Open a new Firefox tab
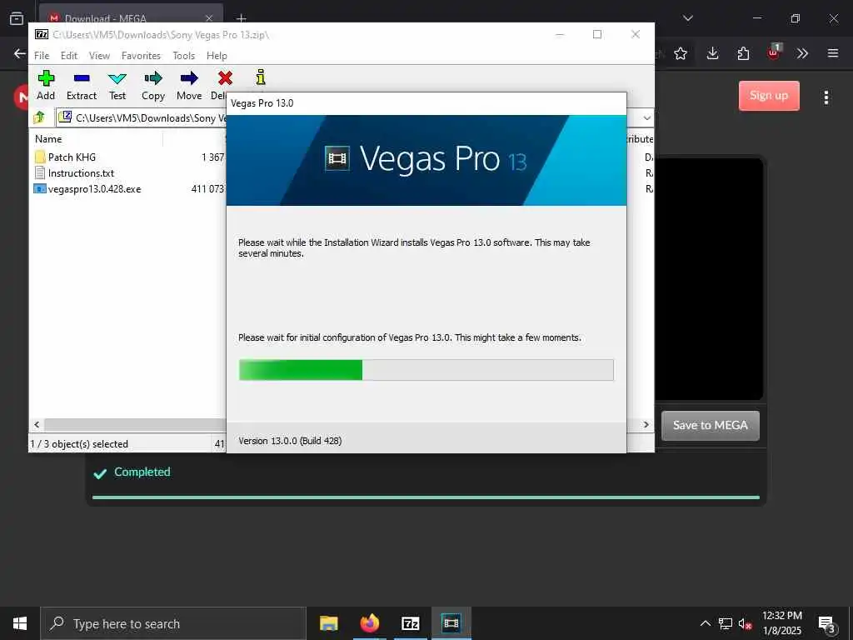The image size is (853, 640). point(241,18)
